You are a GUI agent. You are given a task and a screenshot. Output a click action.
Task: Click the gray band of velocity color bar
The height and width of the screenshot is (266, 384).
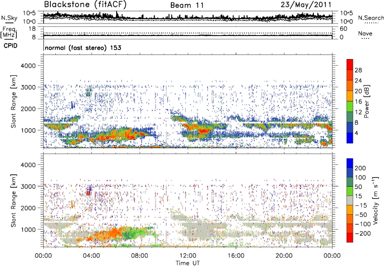pyautogui.click(x=350, y=200)
